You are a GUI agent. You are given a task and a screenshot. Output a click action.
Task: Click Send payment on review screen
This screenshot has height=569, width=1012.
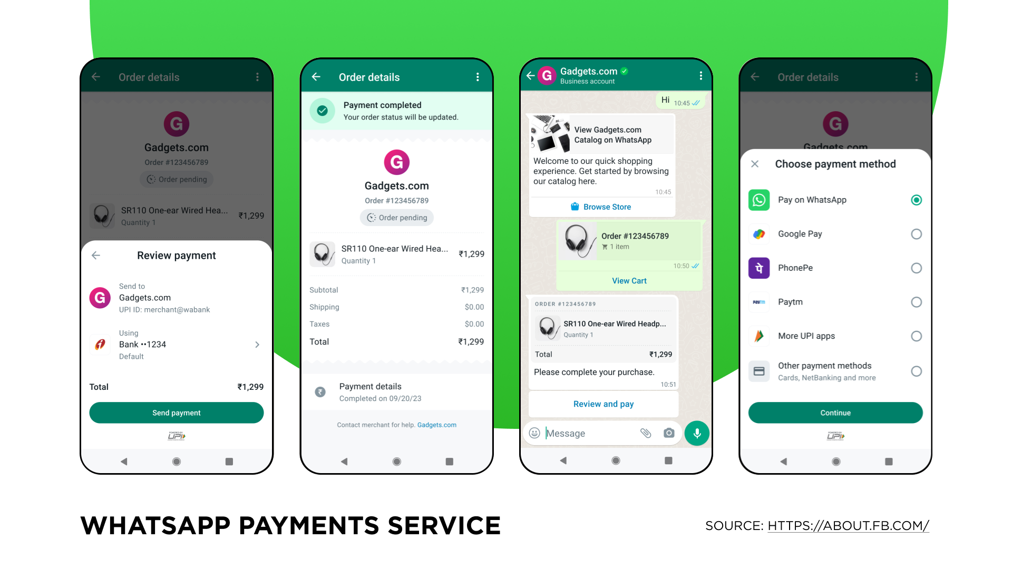point(176,413)
